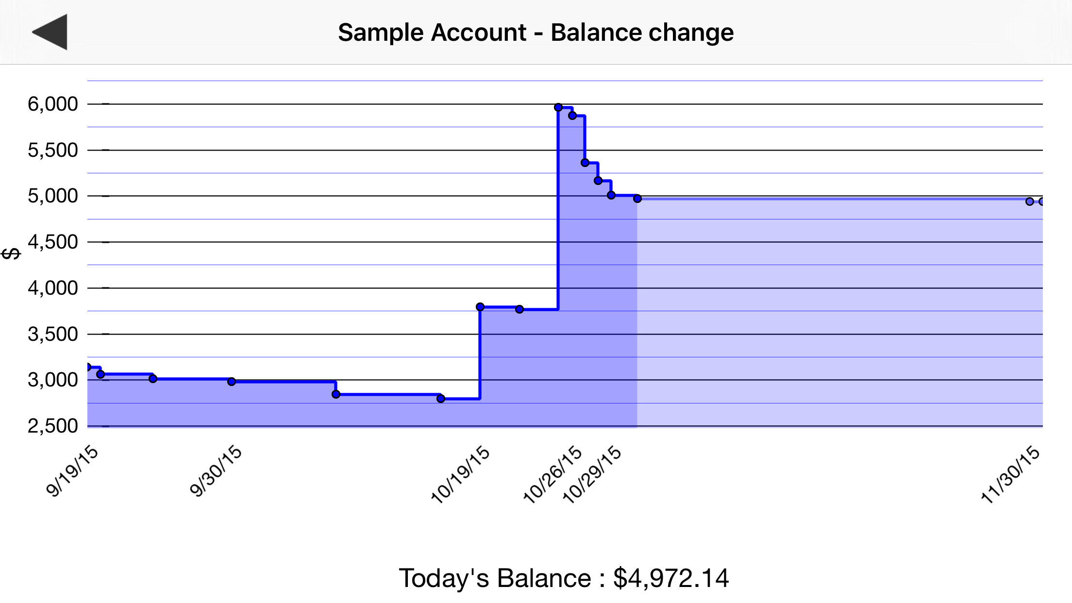Screen dimensions: 1072x603
Task: Select the data point on the 5,000 gridline
Action: click(x=611, y=195)
